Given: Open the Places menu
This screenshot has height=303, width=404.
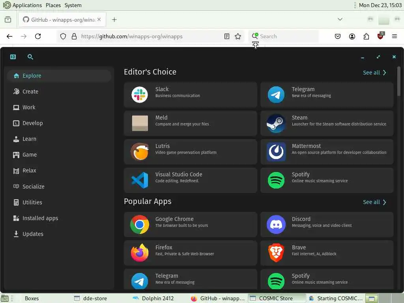Looking at the screenshot, I should coord(53,5).
